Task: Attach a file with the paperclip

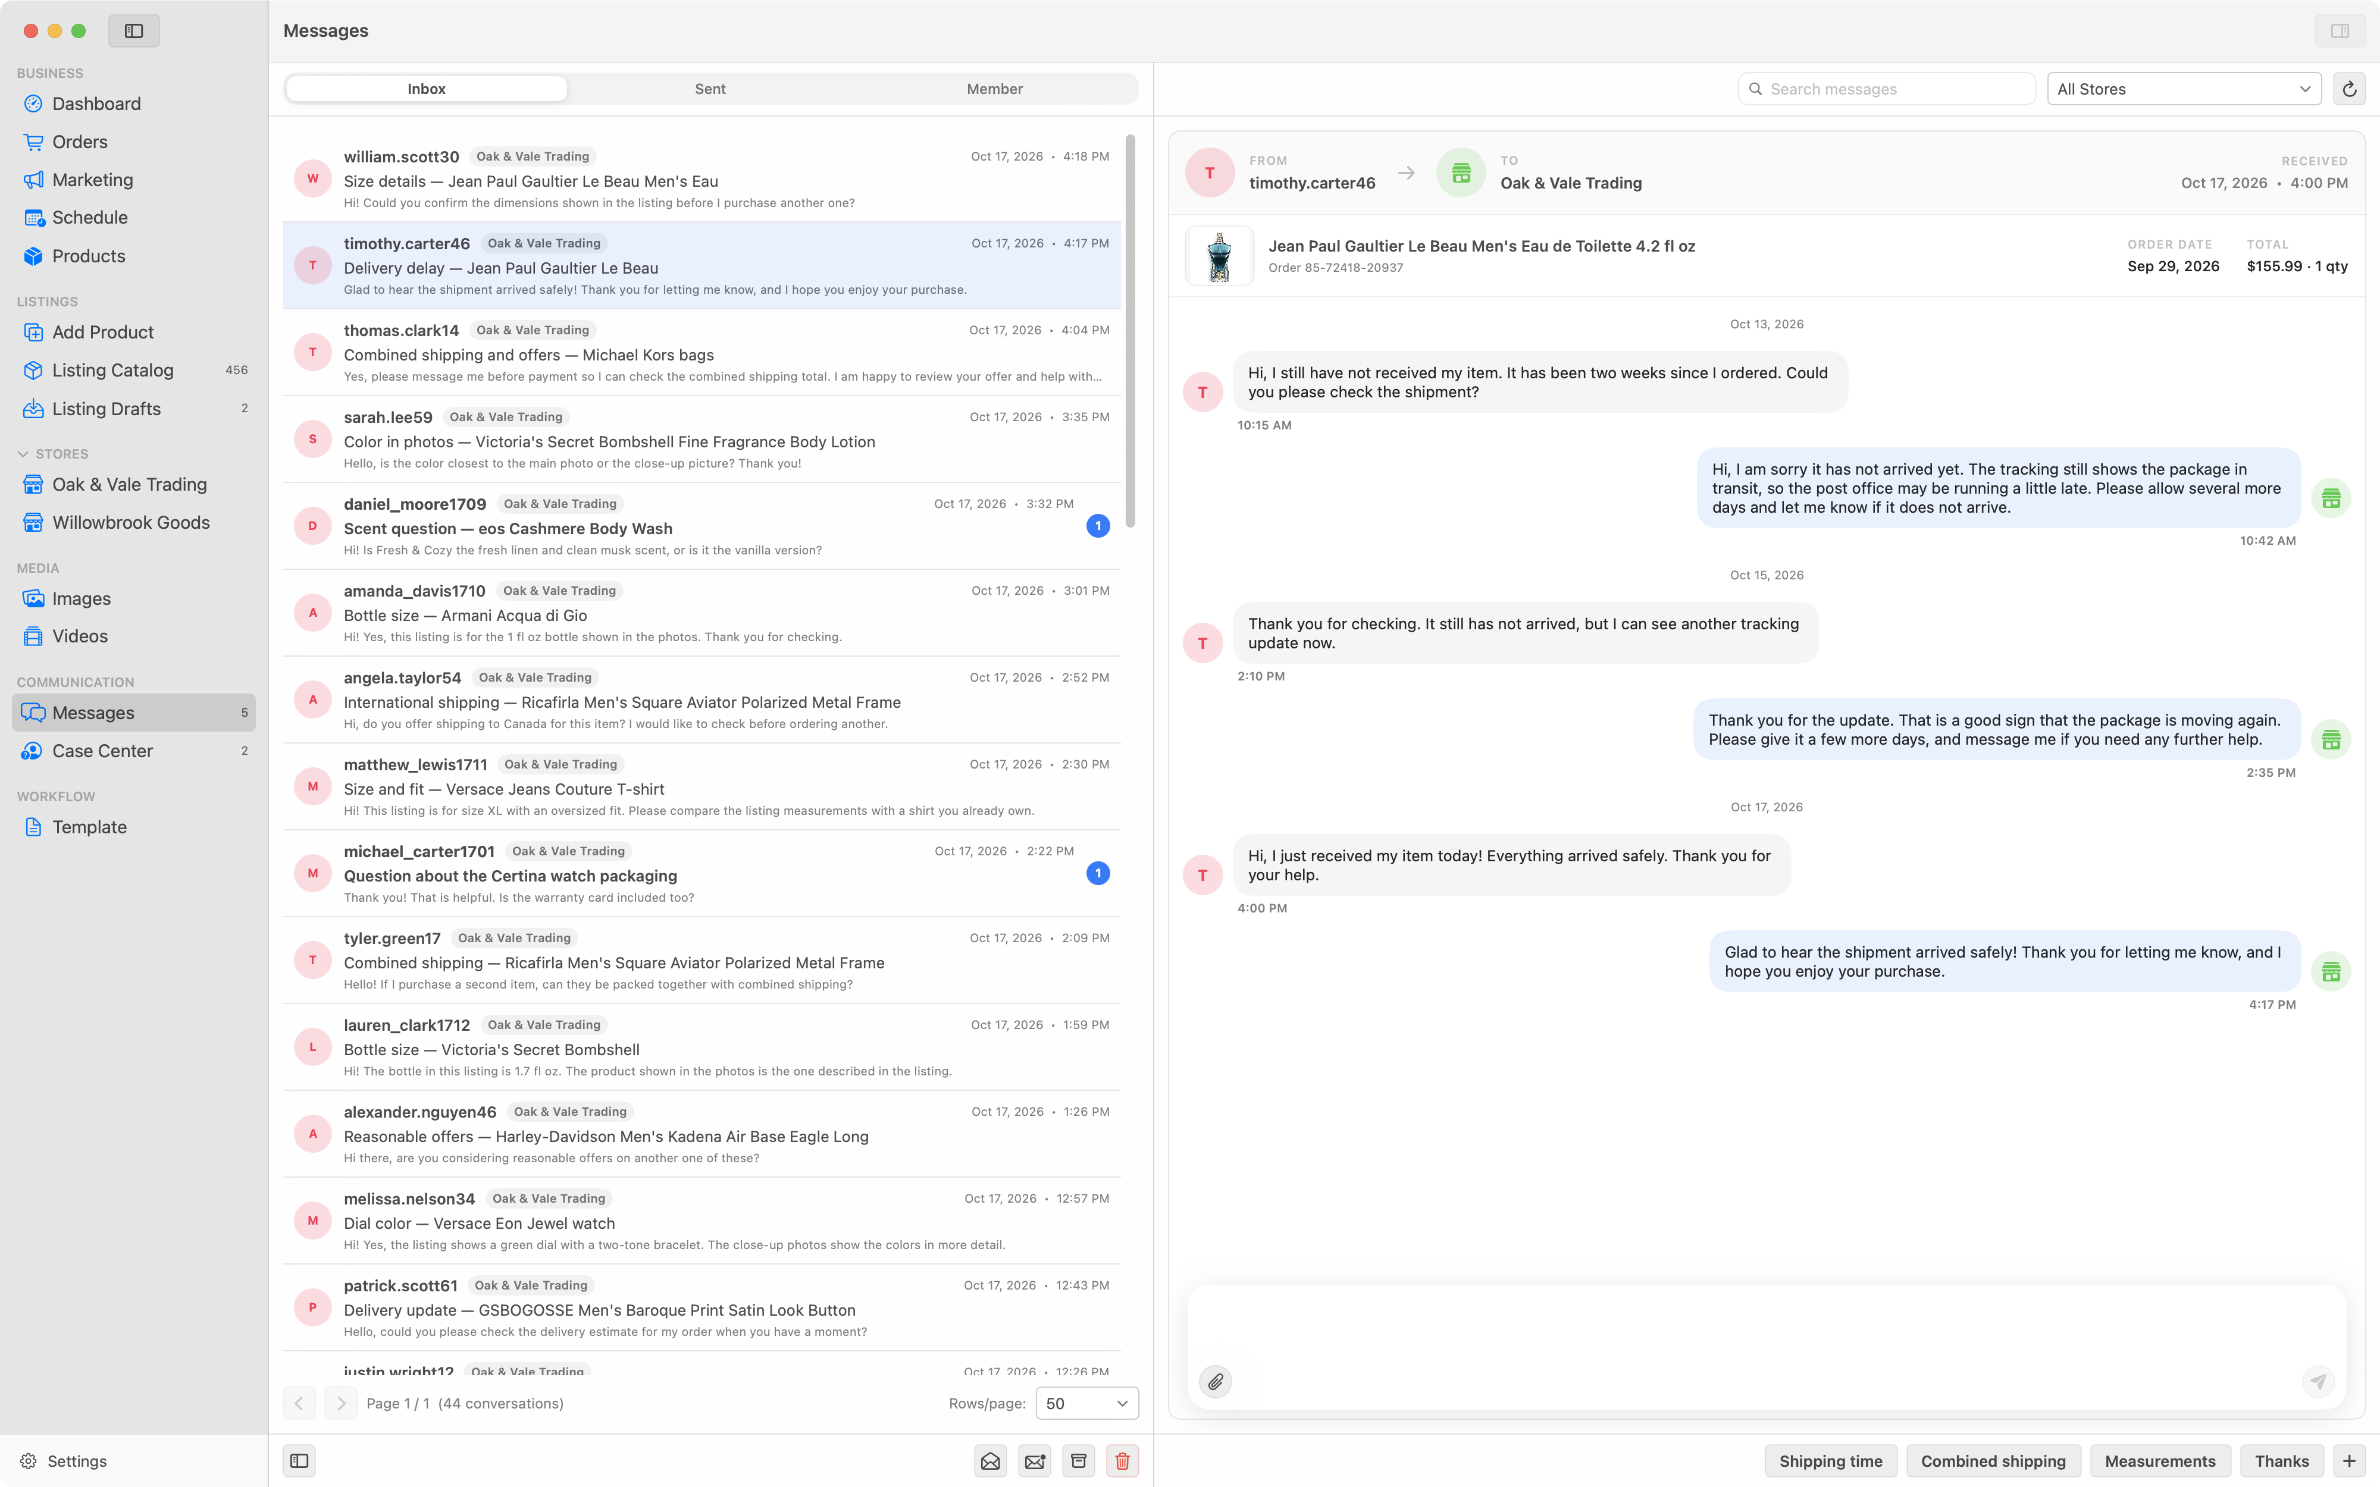Action: point(1216,1382)
